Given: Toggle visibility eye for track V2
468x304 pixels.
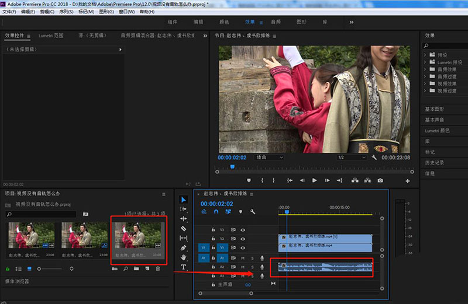Looking at the screenshot, I should point(243,239).
